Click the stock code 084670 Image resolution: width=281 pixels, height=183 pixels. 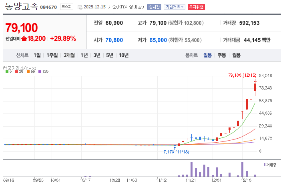point(48,7)
